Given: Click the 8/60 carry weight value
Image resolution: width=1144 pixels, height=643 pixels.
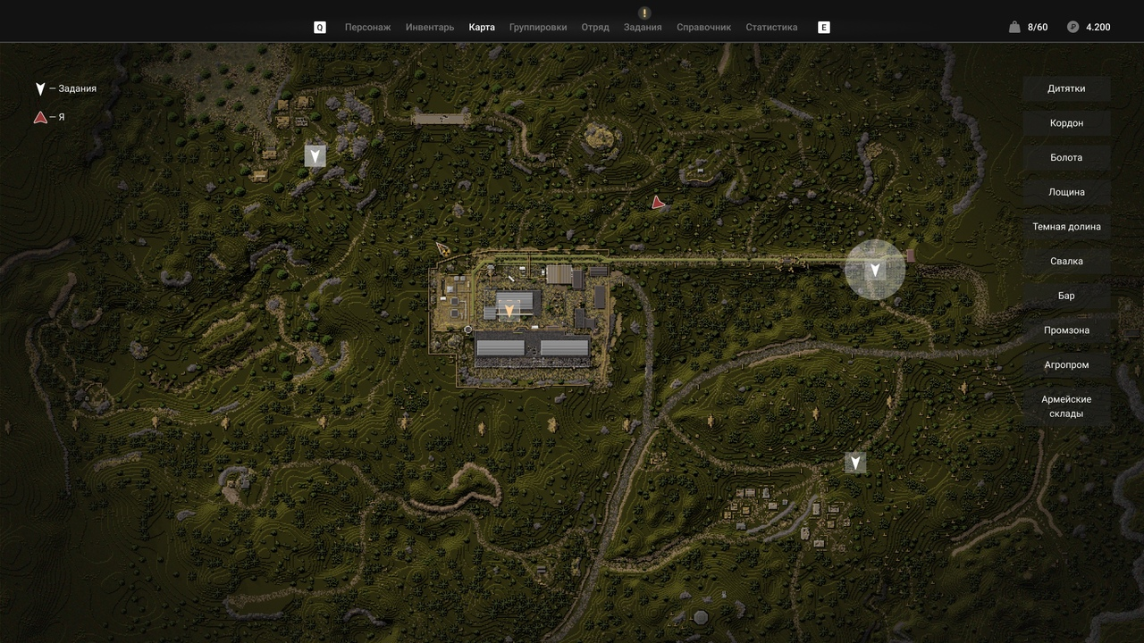Looking at the screenshot, I should click(1038, 27).
